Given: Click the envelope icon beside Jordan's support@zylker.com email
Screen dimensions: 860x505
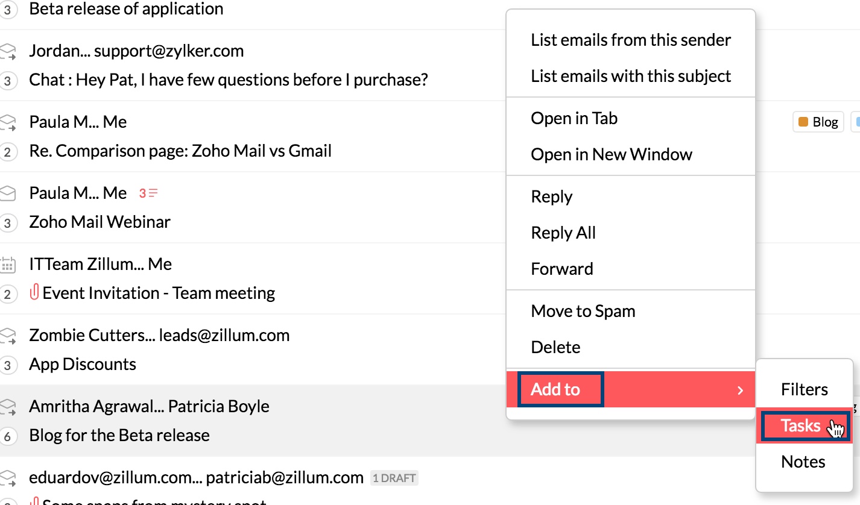Looking at the screenshot, I should (7, 51).
